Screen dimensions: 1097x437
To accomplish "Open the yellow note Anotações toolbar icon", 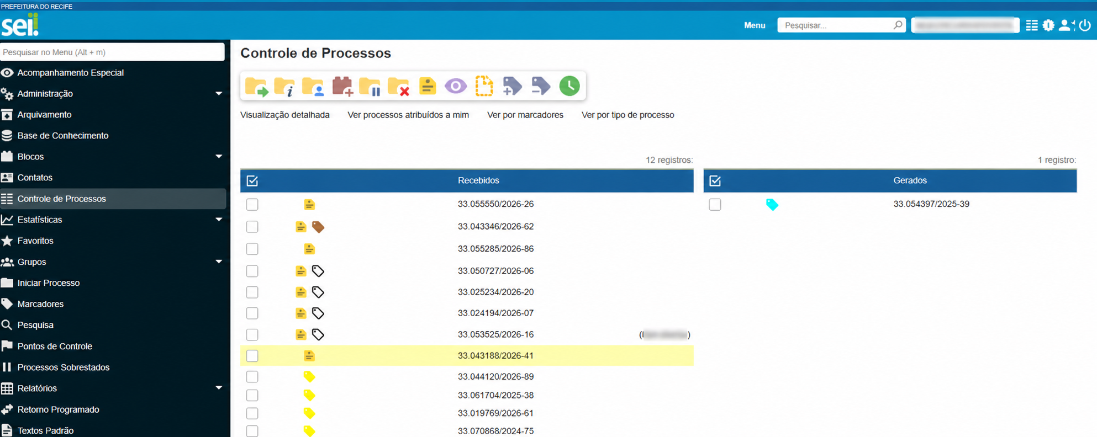I will click(x=428, y=86).
